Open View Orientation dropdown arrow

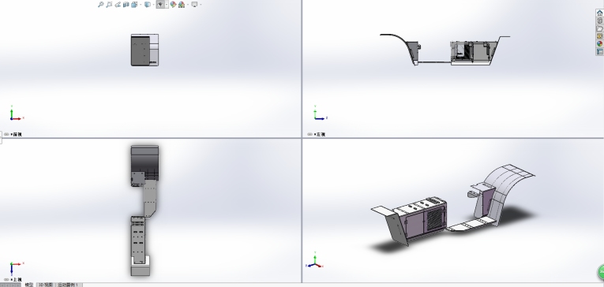pyautogui.click(x=141, y=5)
